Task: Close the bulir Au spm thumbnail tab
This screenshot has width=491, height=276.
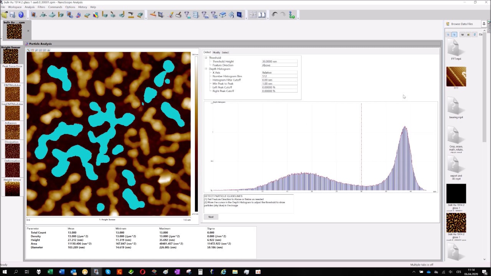Action: point(28,31)
